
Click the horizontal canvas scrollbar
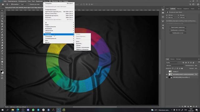click(95, 107)
